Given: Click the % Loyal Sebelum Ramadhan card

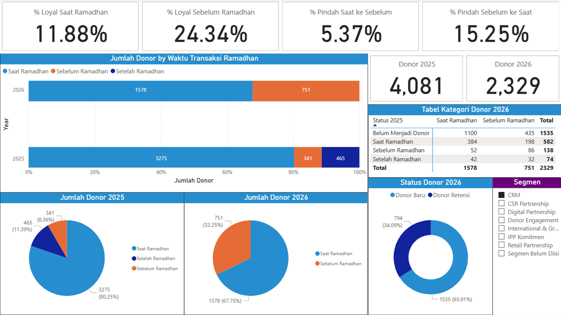Looking at the screenshot, I should pyautogui.click(x=210, y=26).
